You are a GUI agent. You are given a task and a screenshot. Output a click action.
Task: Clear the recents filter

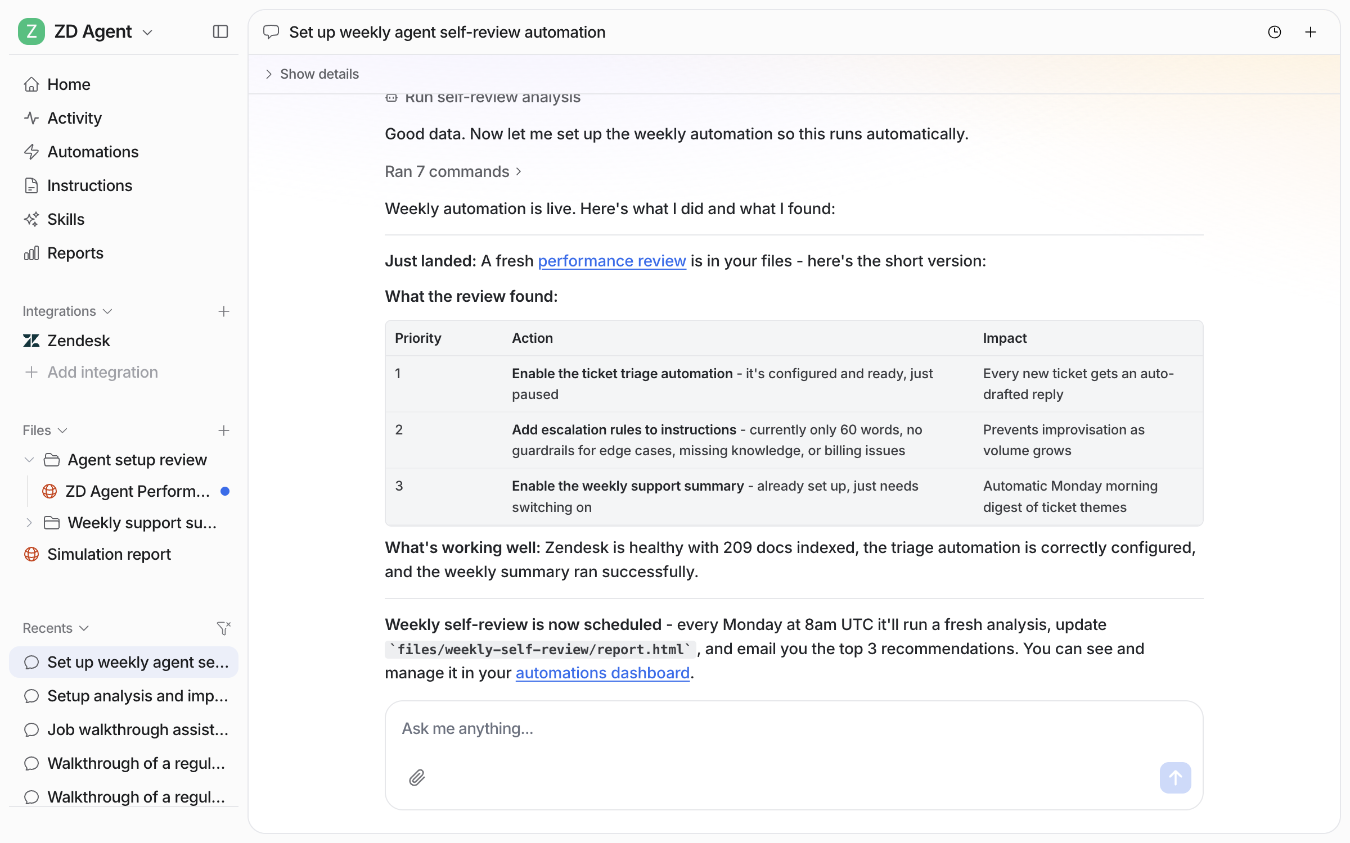pos(224,628)
